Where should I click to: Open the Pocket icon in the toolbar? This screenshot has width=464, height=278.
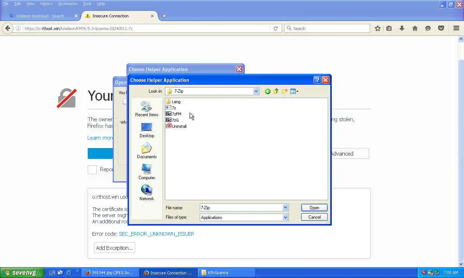(x=441, y=28)
